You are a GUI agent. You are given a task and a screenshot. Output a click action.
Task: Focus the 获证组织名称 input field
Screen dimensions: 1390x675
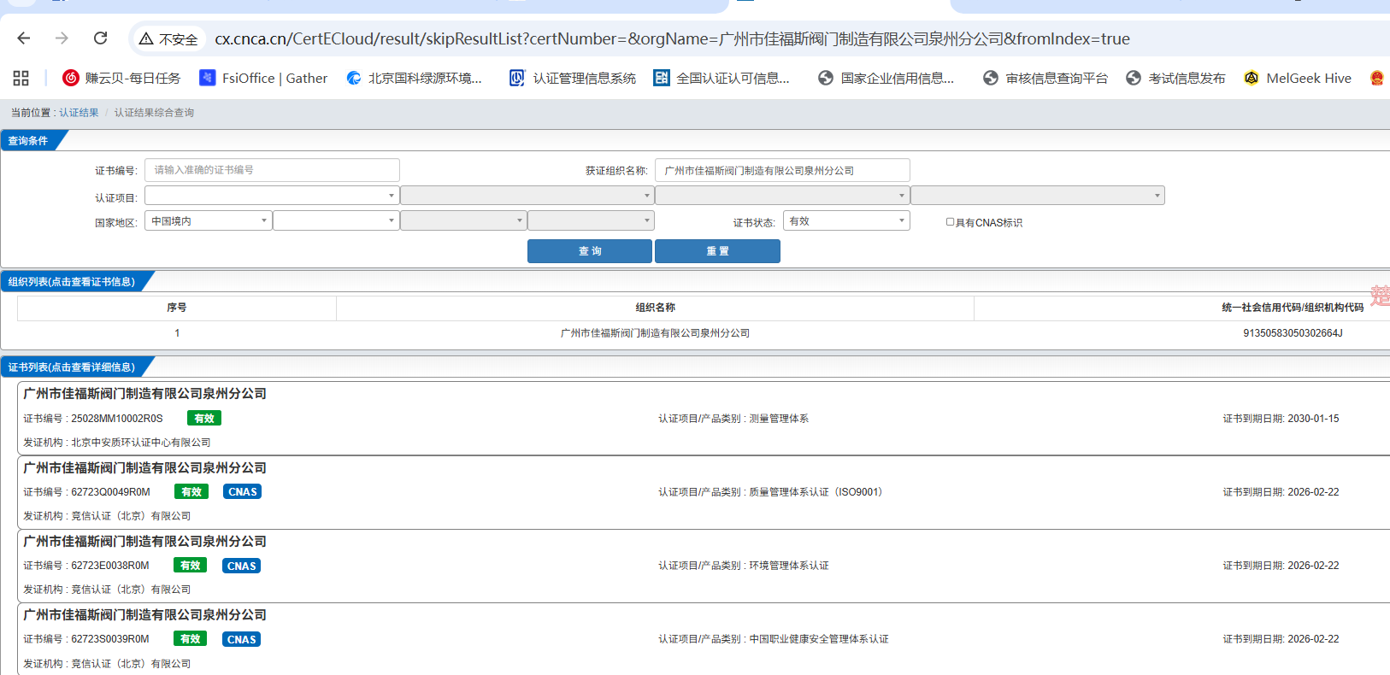(782, 170)
